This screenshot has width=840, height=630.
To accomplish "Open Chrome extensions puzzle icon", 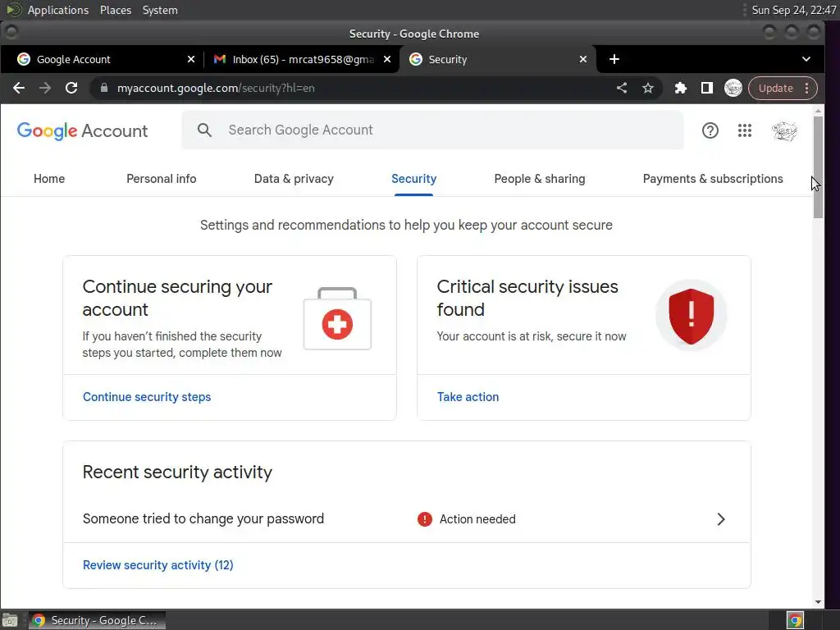I will click(680, 88).
